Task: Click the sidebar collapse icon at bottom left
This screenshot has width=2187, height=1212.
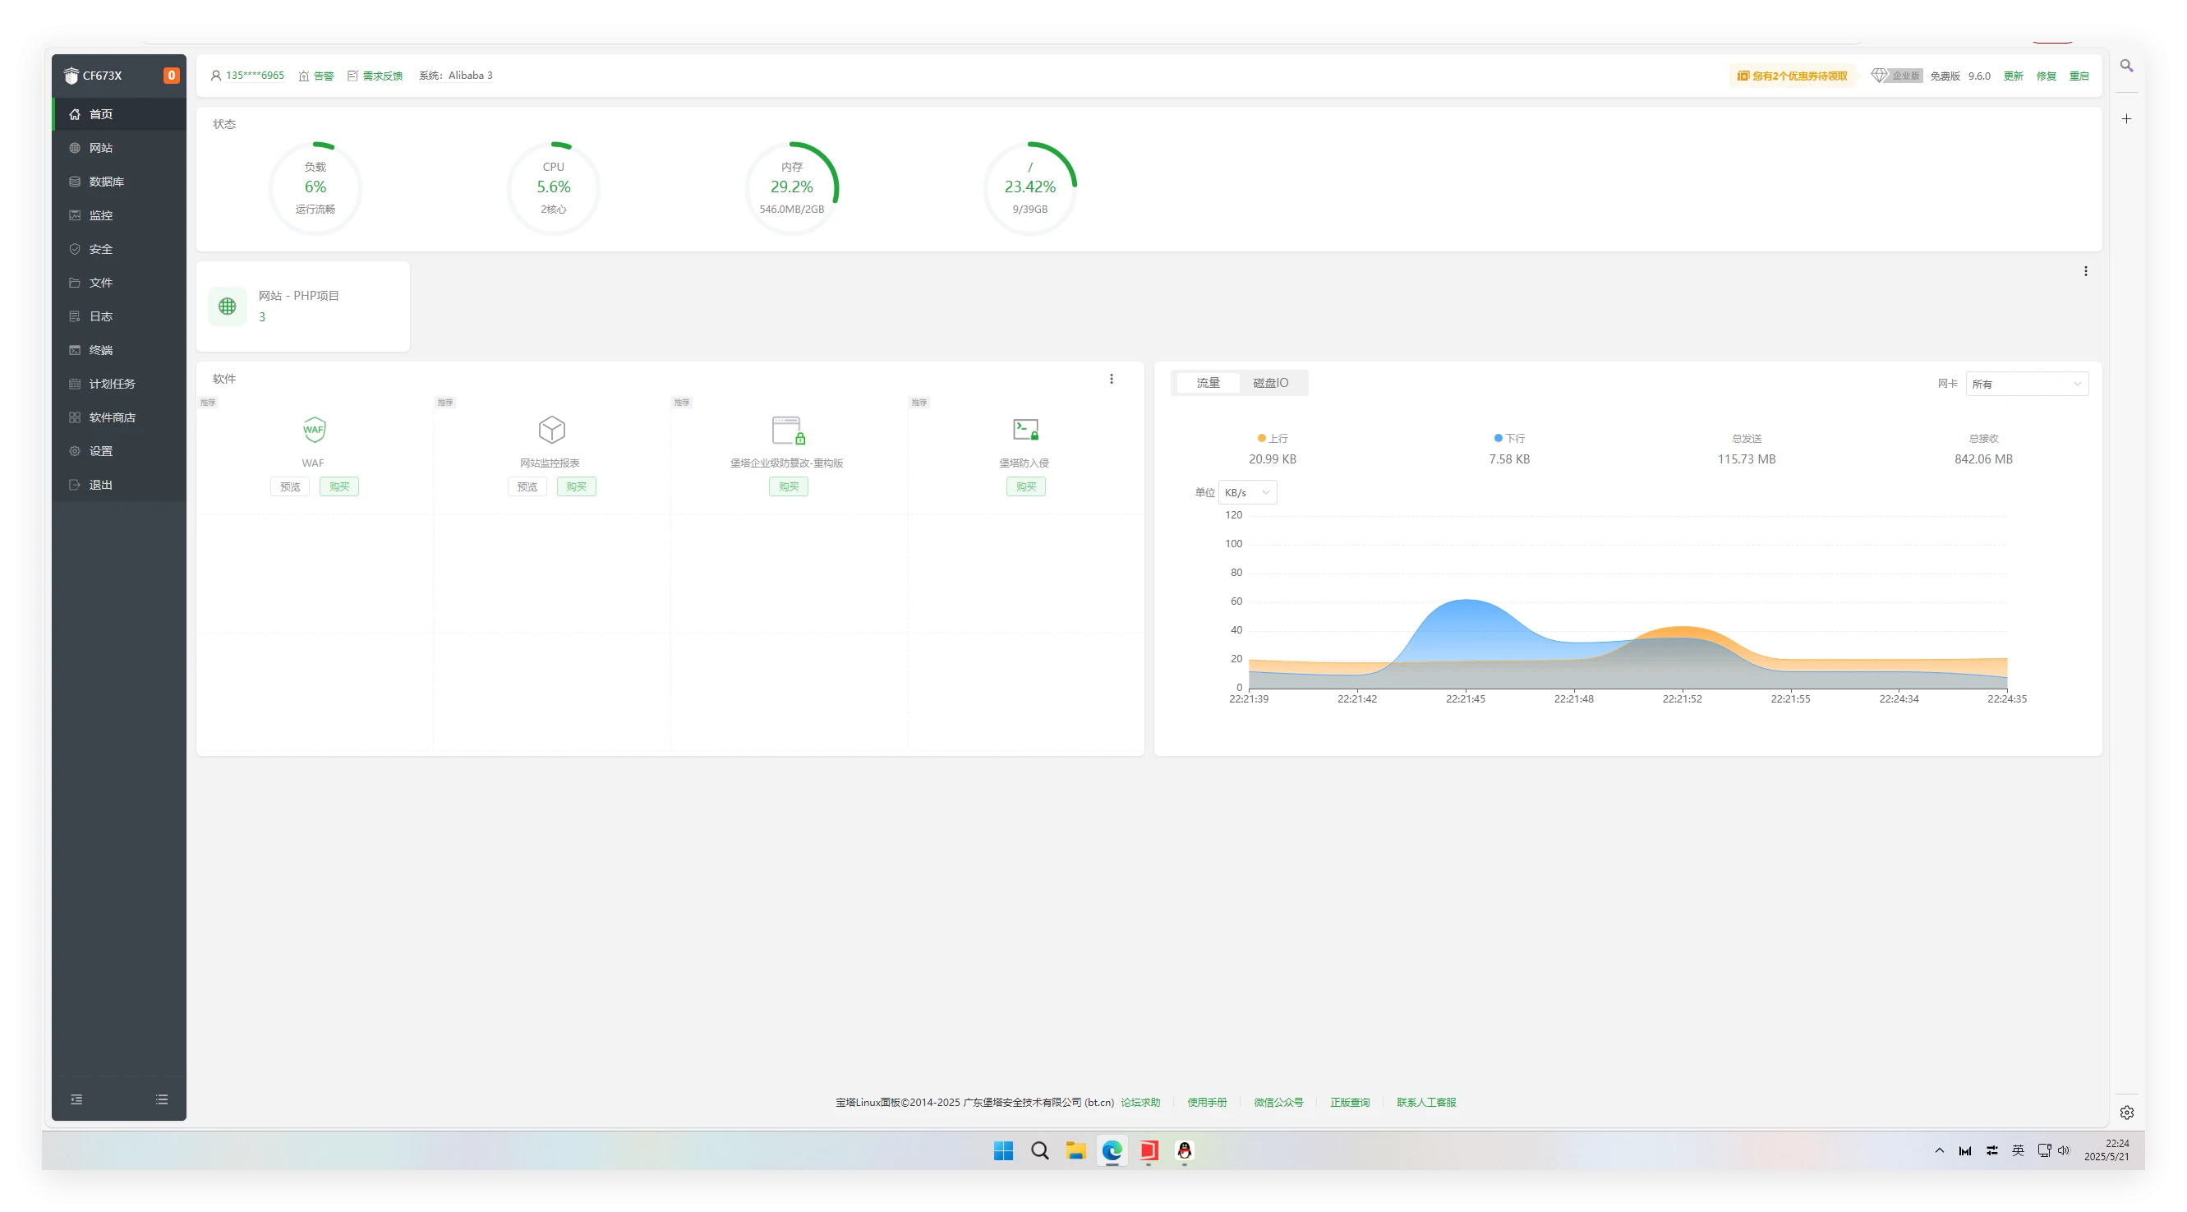Action: click(76, 1099)
